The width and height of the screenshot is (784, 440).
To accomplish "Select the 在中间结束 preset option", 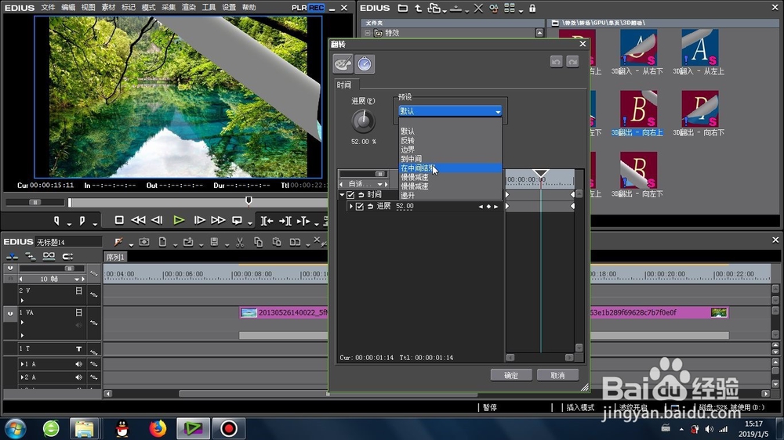I will 450,168.
